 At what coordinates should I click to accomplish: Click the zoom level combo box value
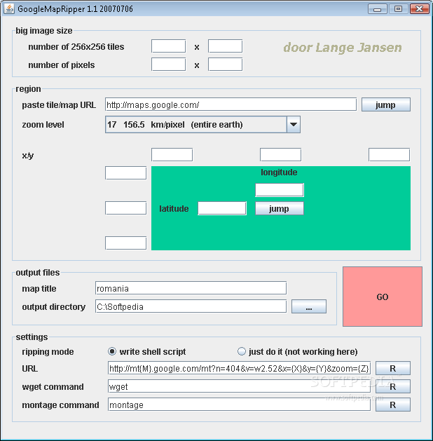(x=196, y=124)
